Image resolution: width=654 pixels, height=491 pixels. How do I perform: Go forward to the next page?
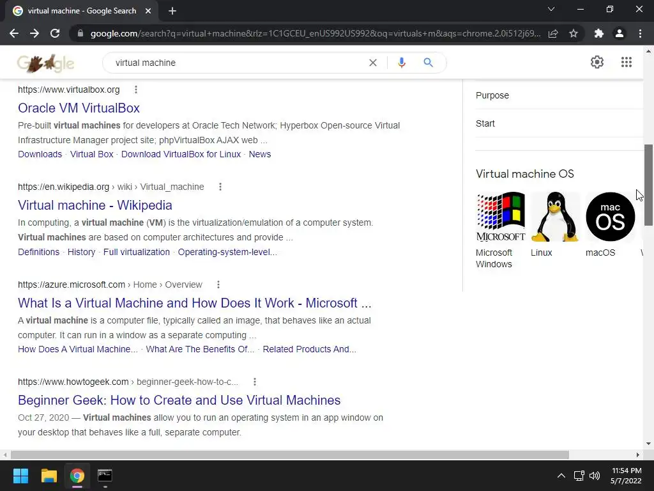coord(34,33)
